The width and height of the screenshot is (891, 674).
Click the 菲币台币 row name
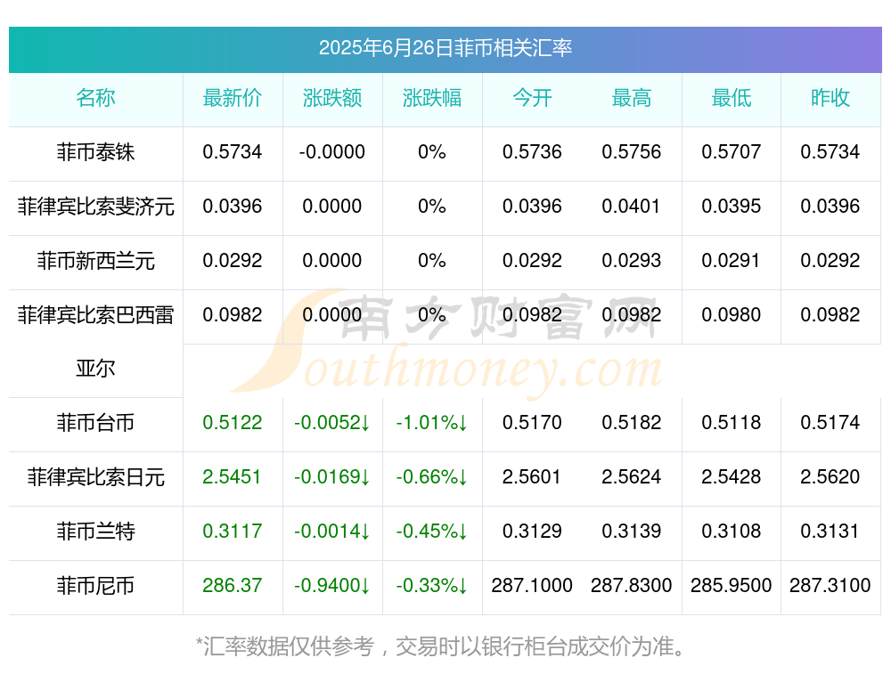point(95,423)
